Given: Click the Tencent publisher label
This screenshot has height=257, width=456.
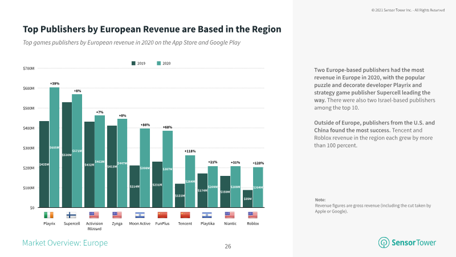Looking at the screenshot, I should click(x=185, y=223).
